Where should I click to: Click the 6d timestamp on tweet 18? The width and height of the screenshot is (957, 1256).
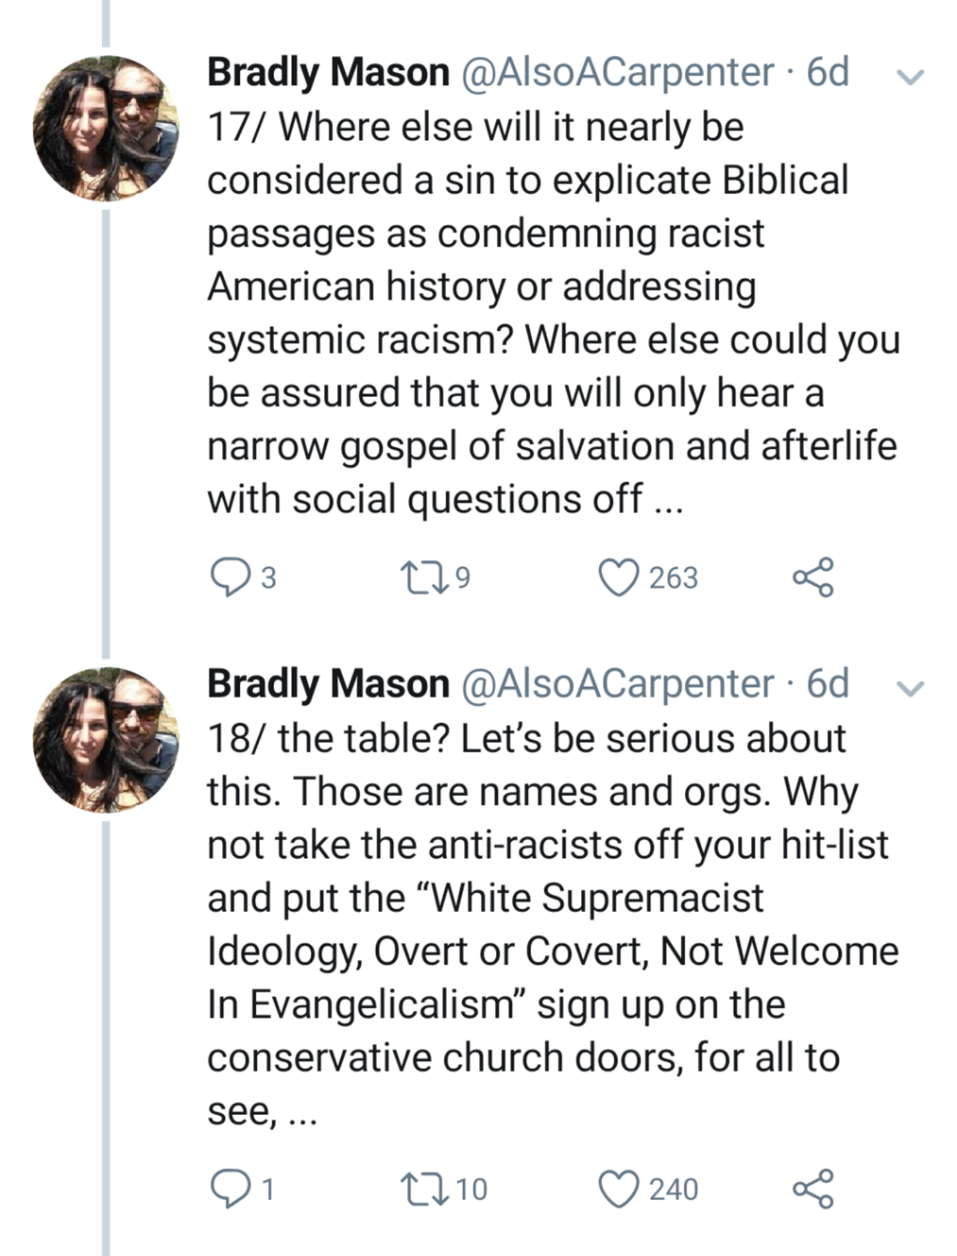pos(828,684)
